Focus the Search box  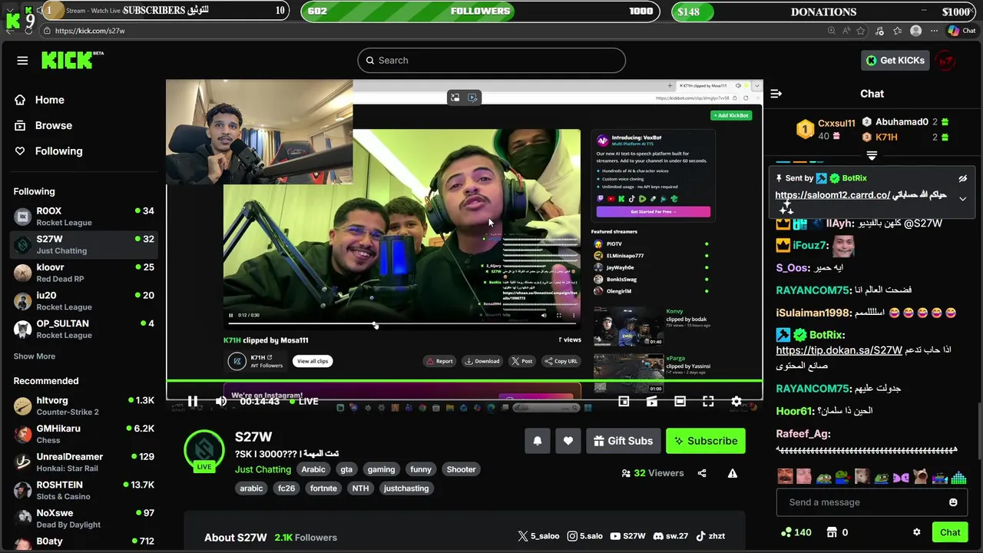coord(491,61)
